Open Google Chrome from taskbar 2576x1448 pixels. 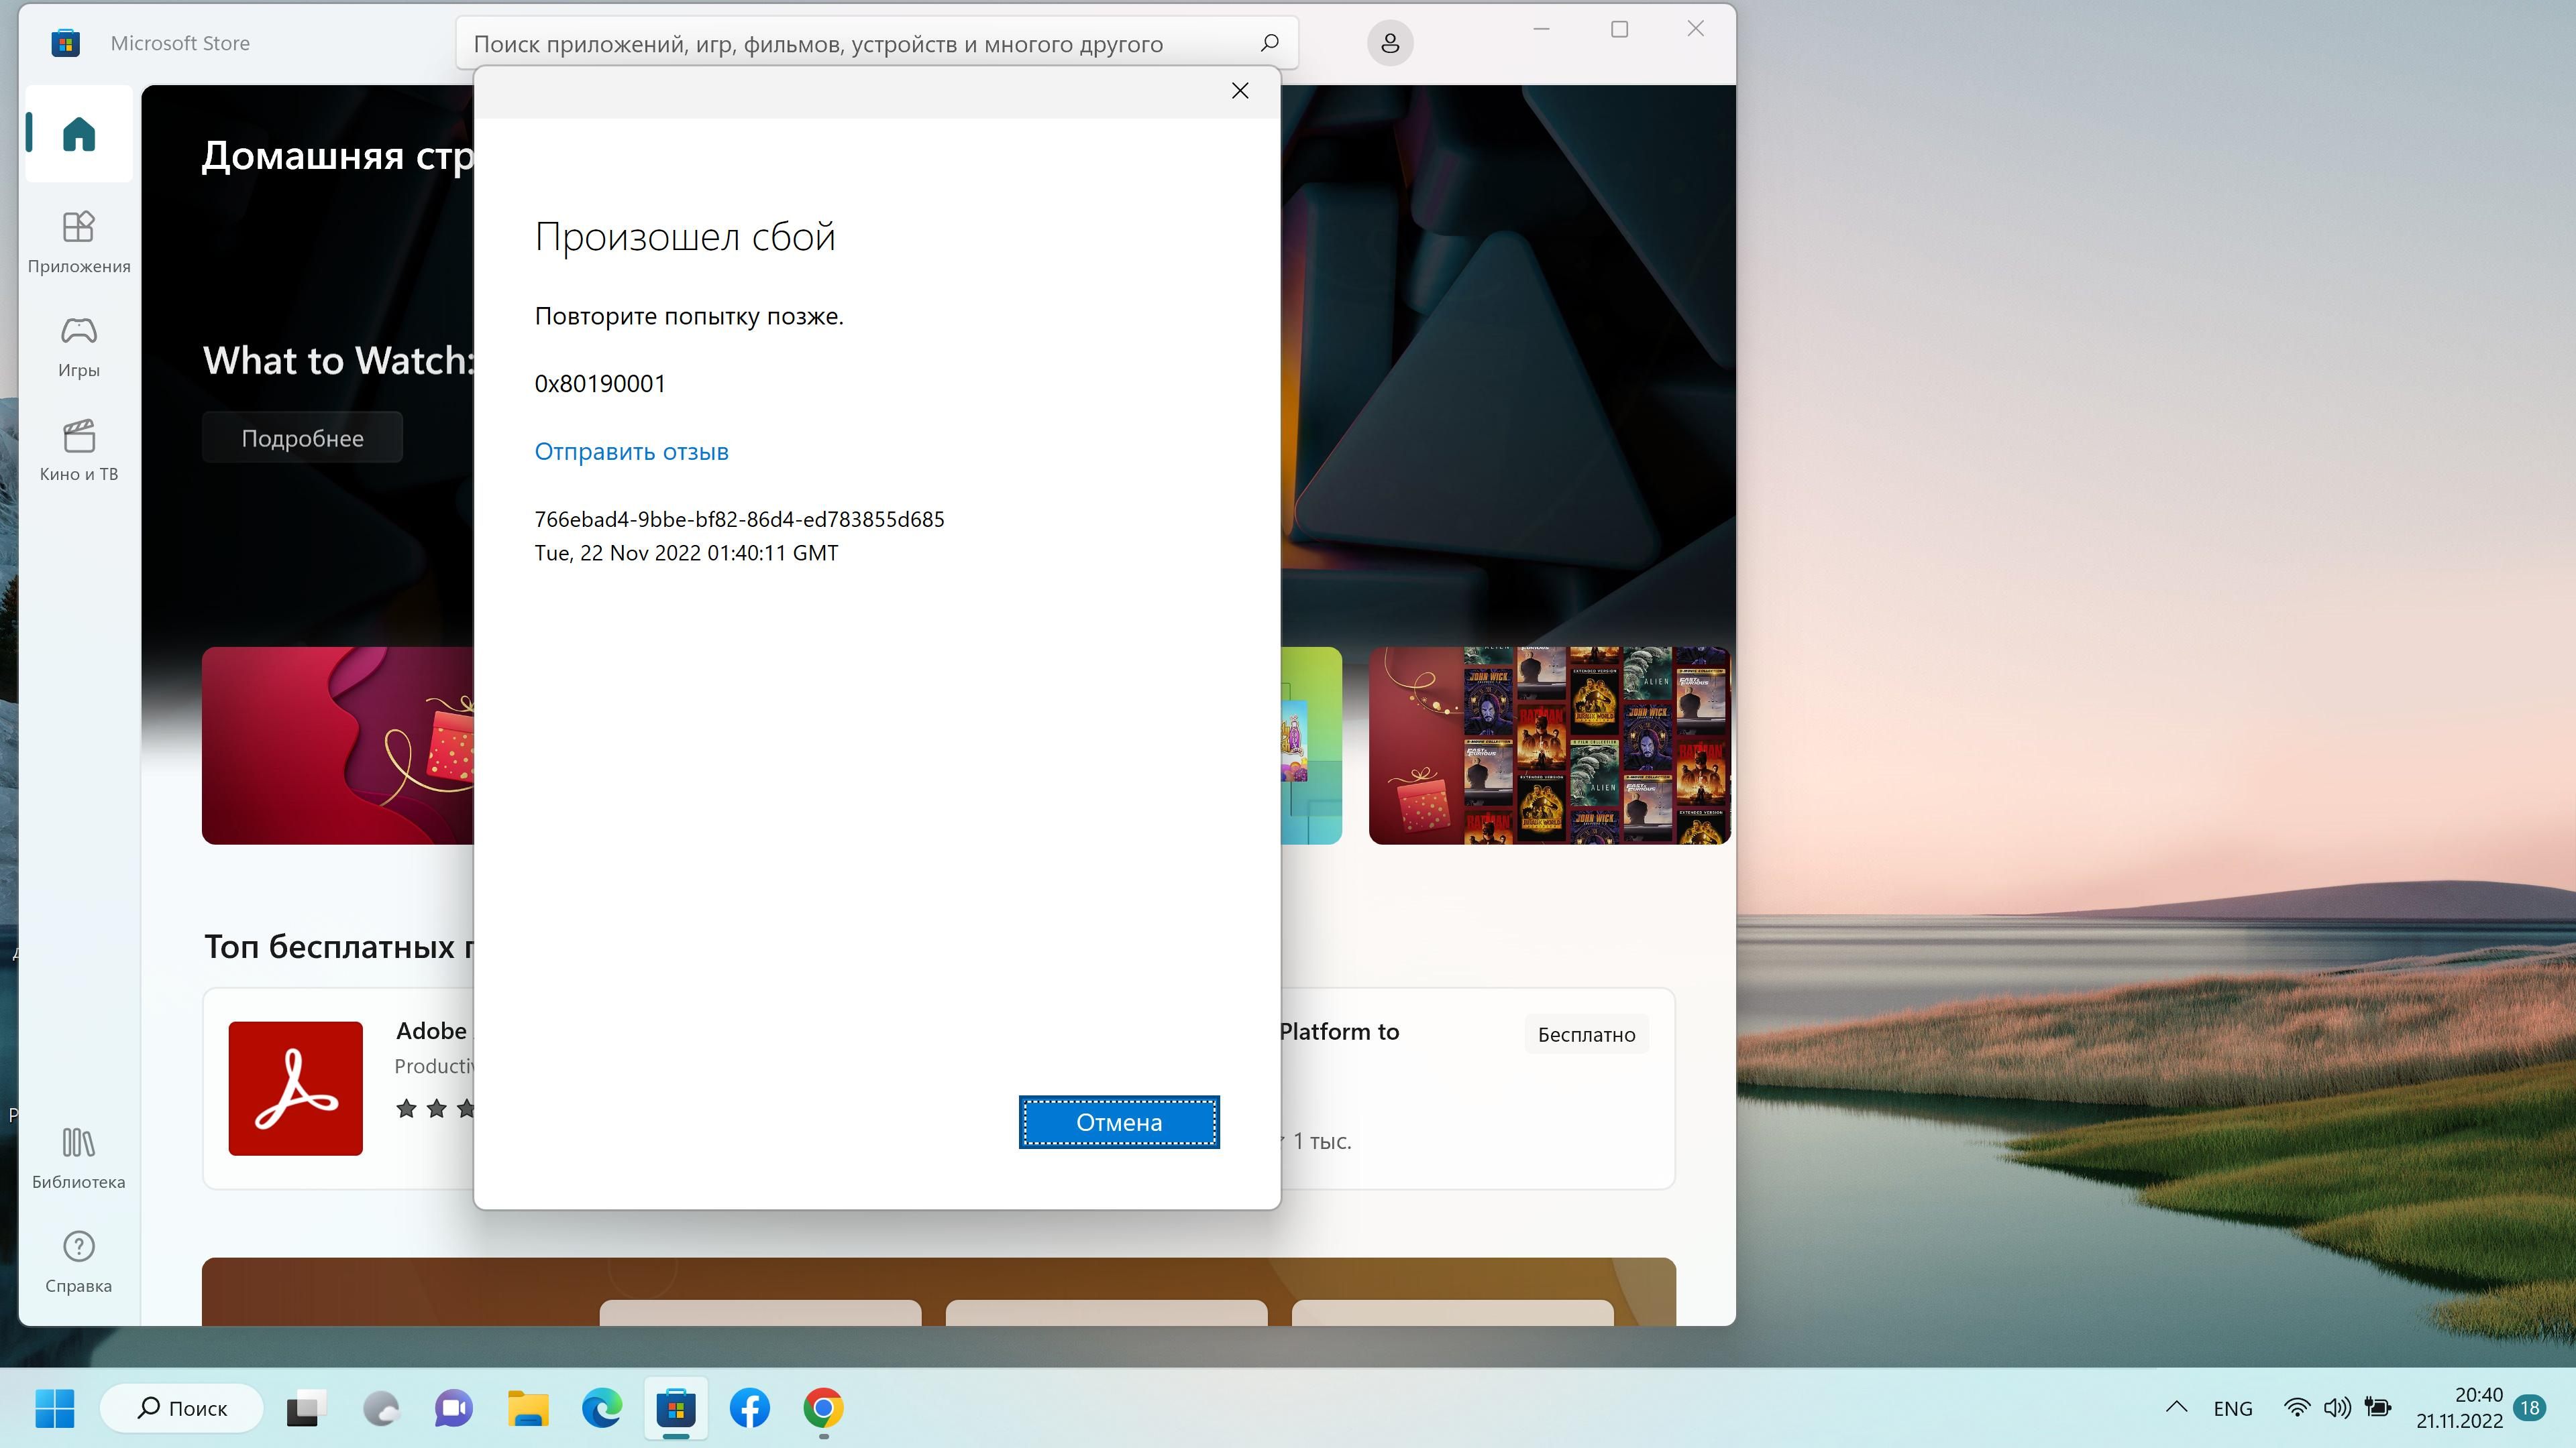tap(823, 1408)
